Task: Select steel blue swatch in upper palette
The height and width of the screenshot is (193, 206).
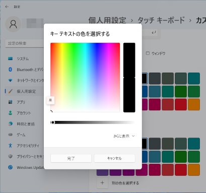Action: [155, 92]
